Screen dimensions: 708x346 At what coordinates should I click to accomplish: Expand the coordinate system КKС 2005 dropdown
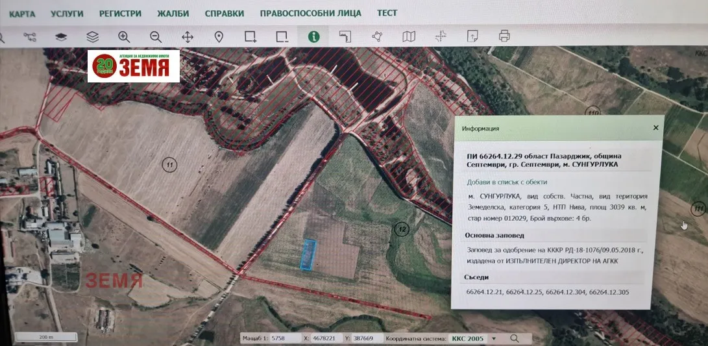[493, 338]
